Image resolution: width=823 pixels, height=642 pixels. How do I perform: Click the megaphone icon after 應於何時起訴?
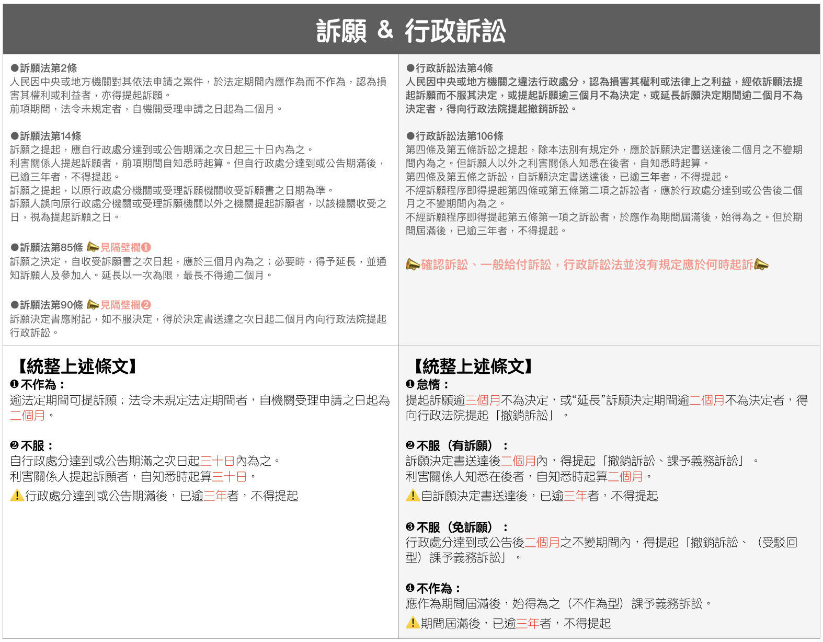point(761,265)
